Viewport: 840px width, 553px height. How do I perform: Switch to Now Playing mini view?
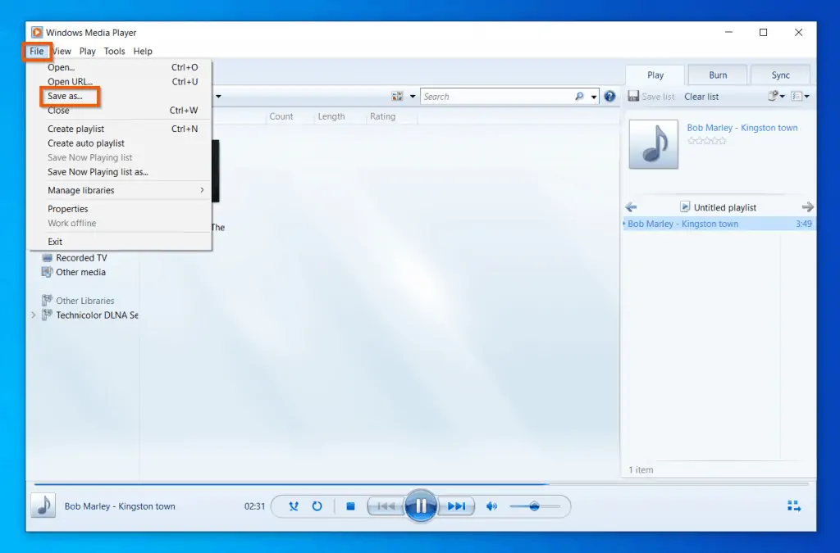coord(794,505)
